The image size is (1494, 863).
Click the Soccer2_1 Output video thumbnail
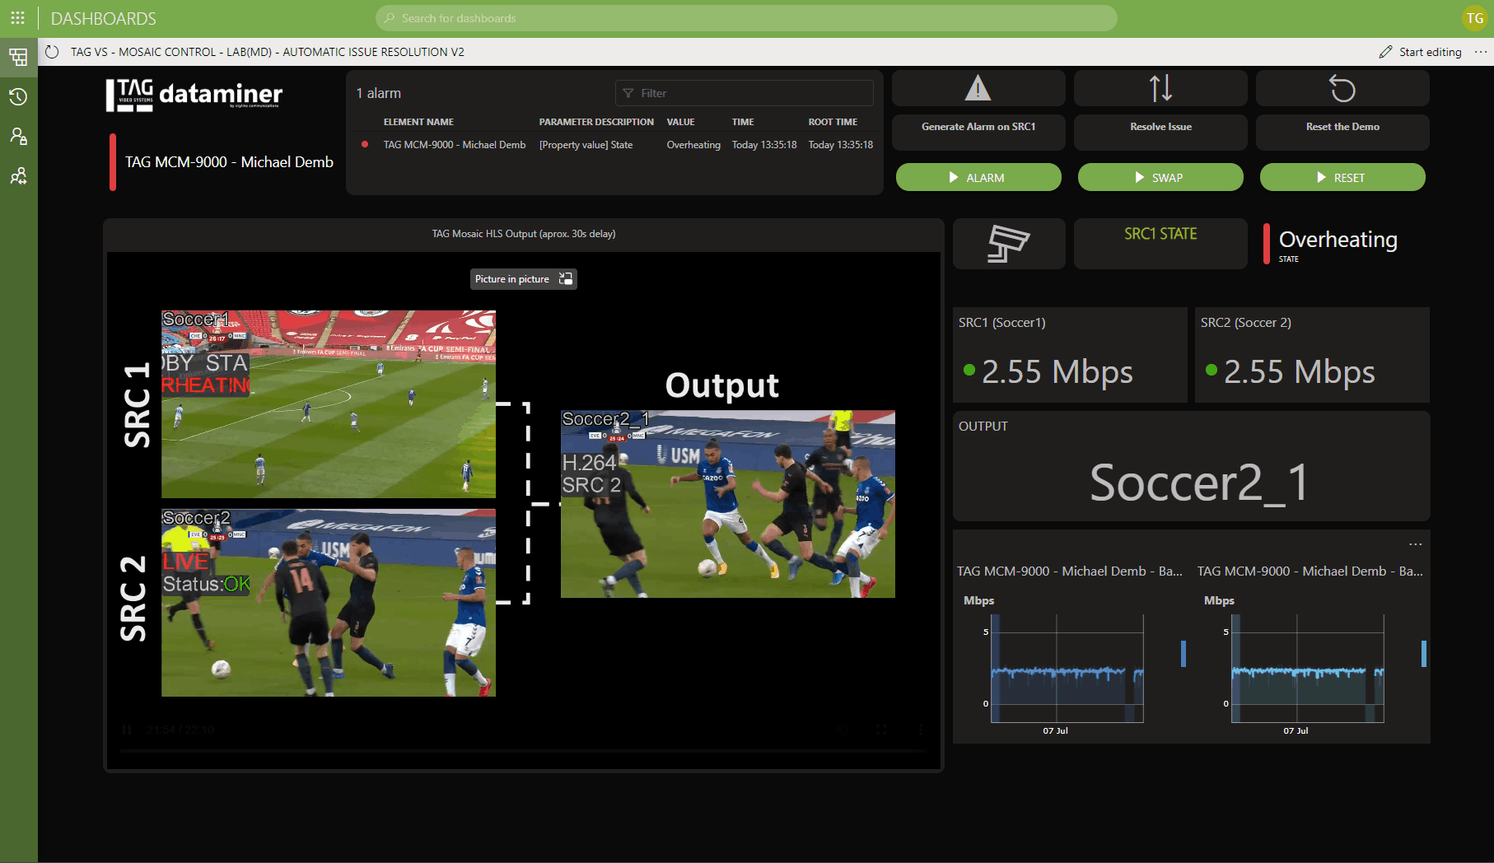point(728,504)
